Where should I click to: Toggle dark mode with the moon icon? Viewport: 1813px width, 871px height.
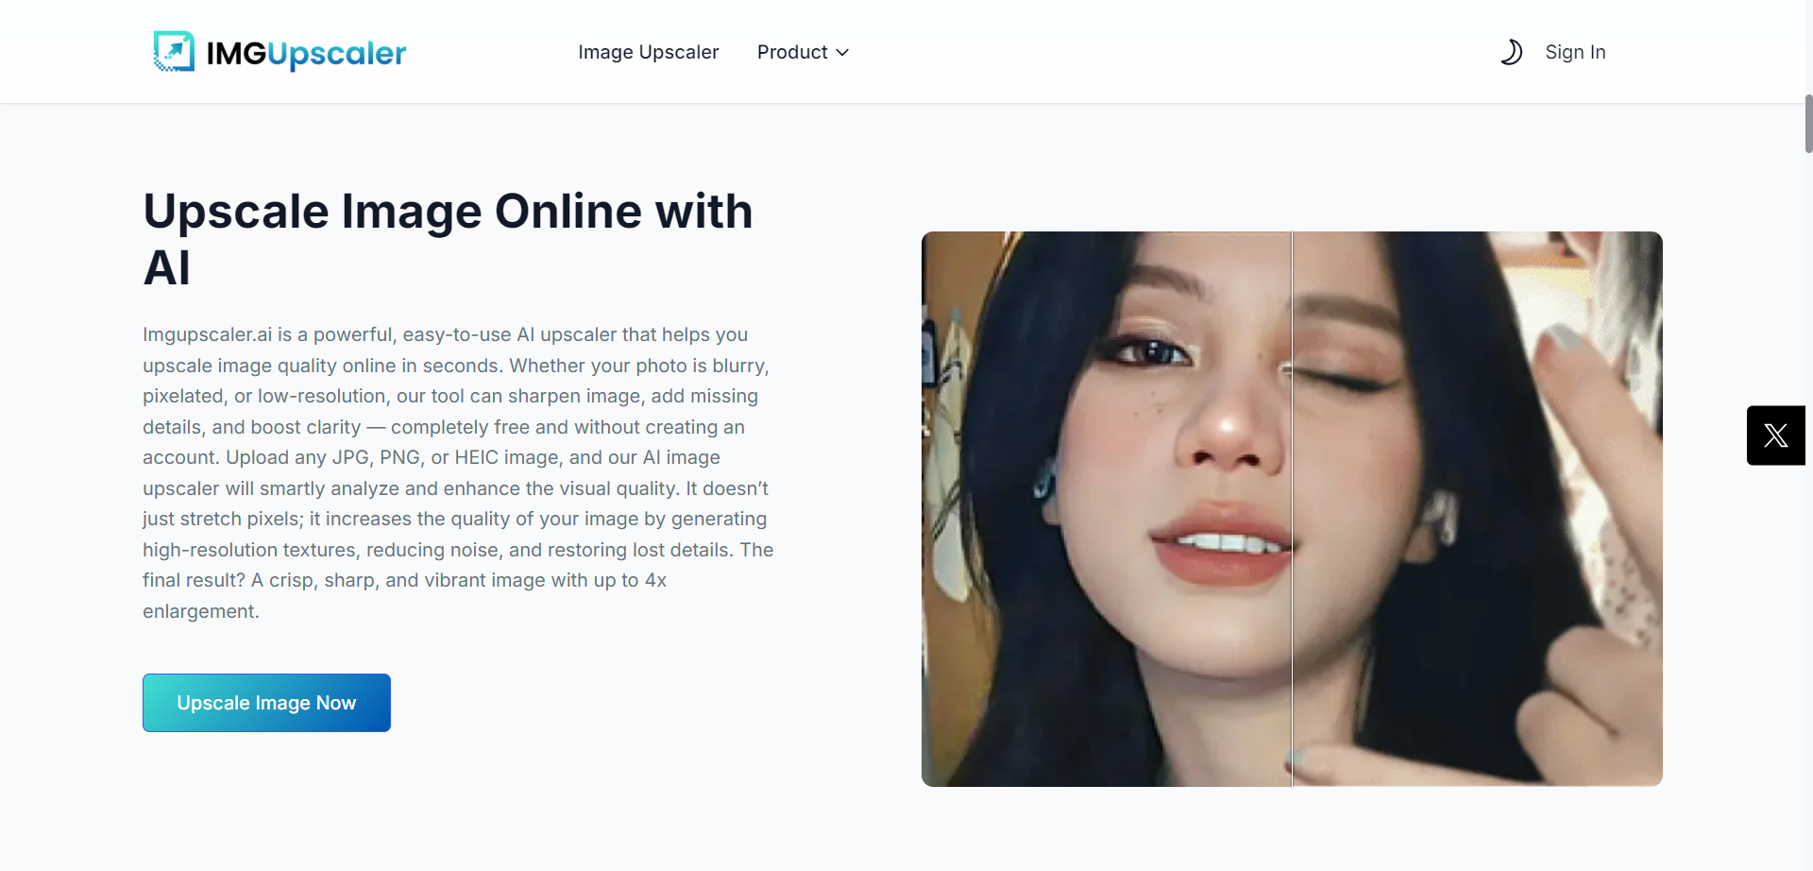click(1511, 52)
